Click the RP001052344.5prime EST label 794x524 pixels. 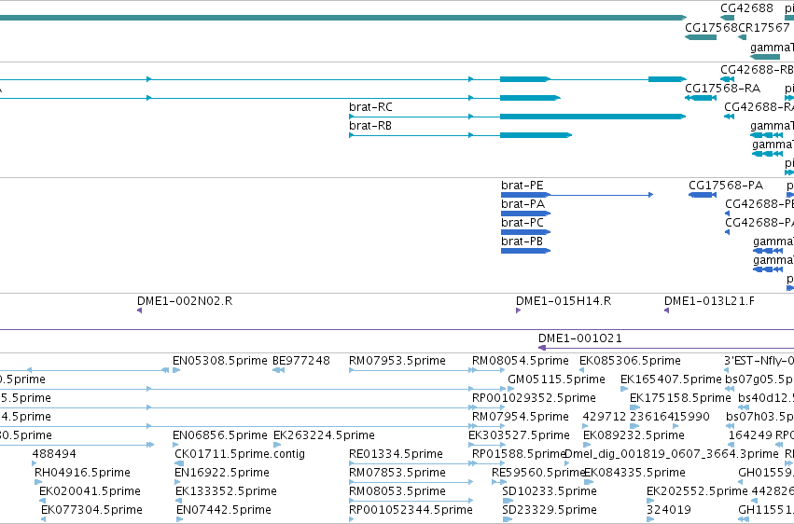click(x=411, y=510)
